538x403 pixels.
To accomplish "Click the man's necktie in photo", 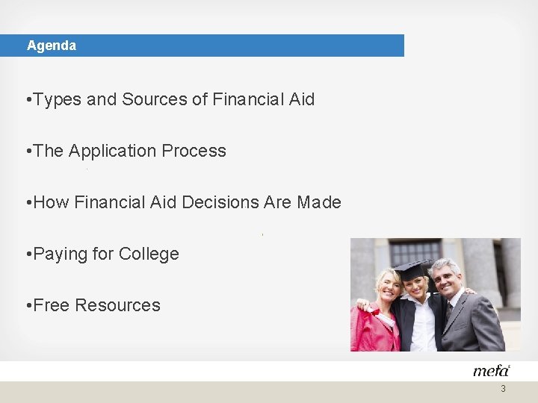I will [449, 310].
